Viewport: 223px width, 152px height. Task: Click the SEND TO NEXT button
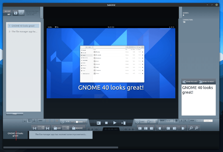click(x=207, y=82)
